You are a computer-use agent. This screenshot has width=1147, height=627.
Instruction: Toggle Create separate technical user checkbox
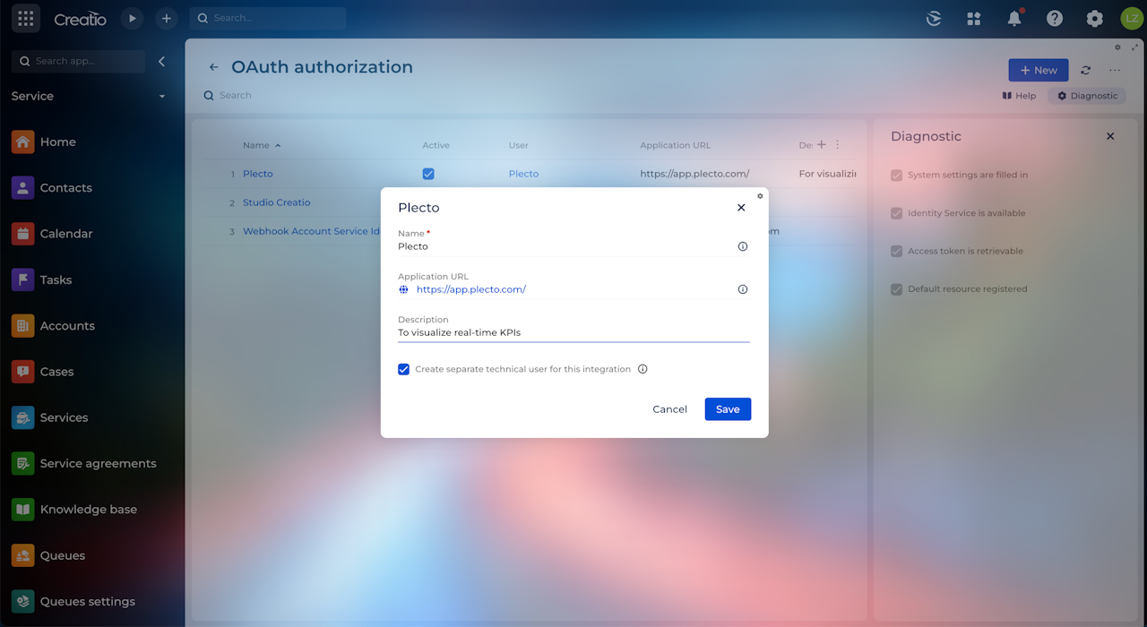click(403, 369)
